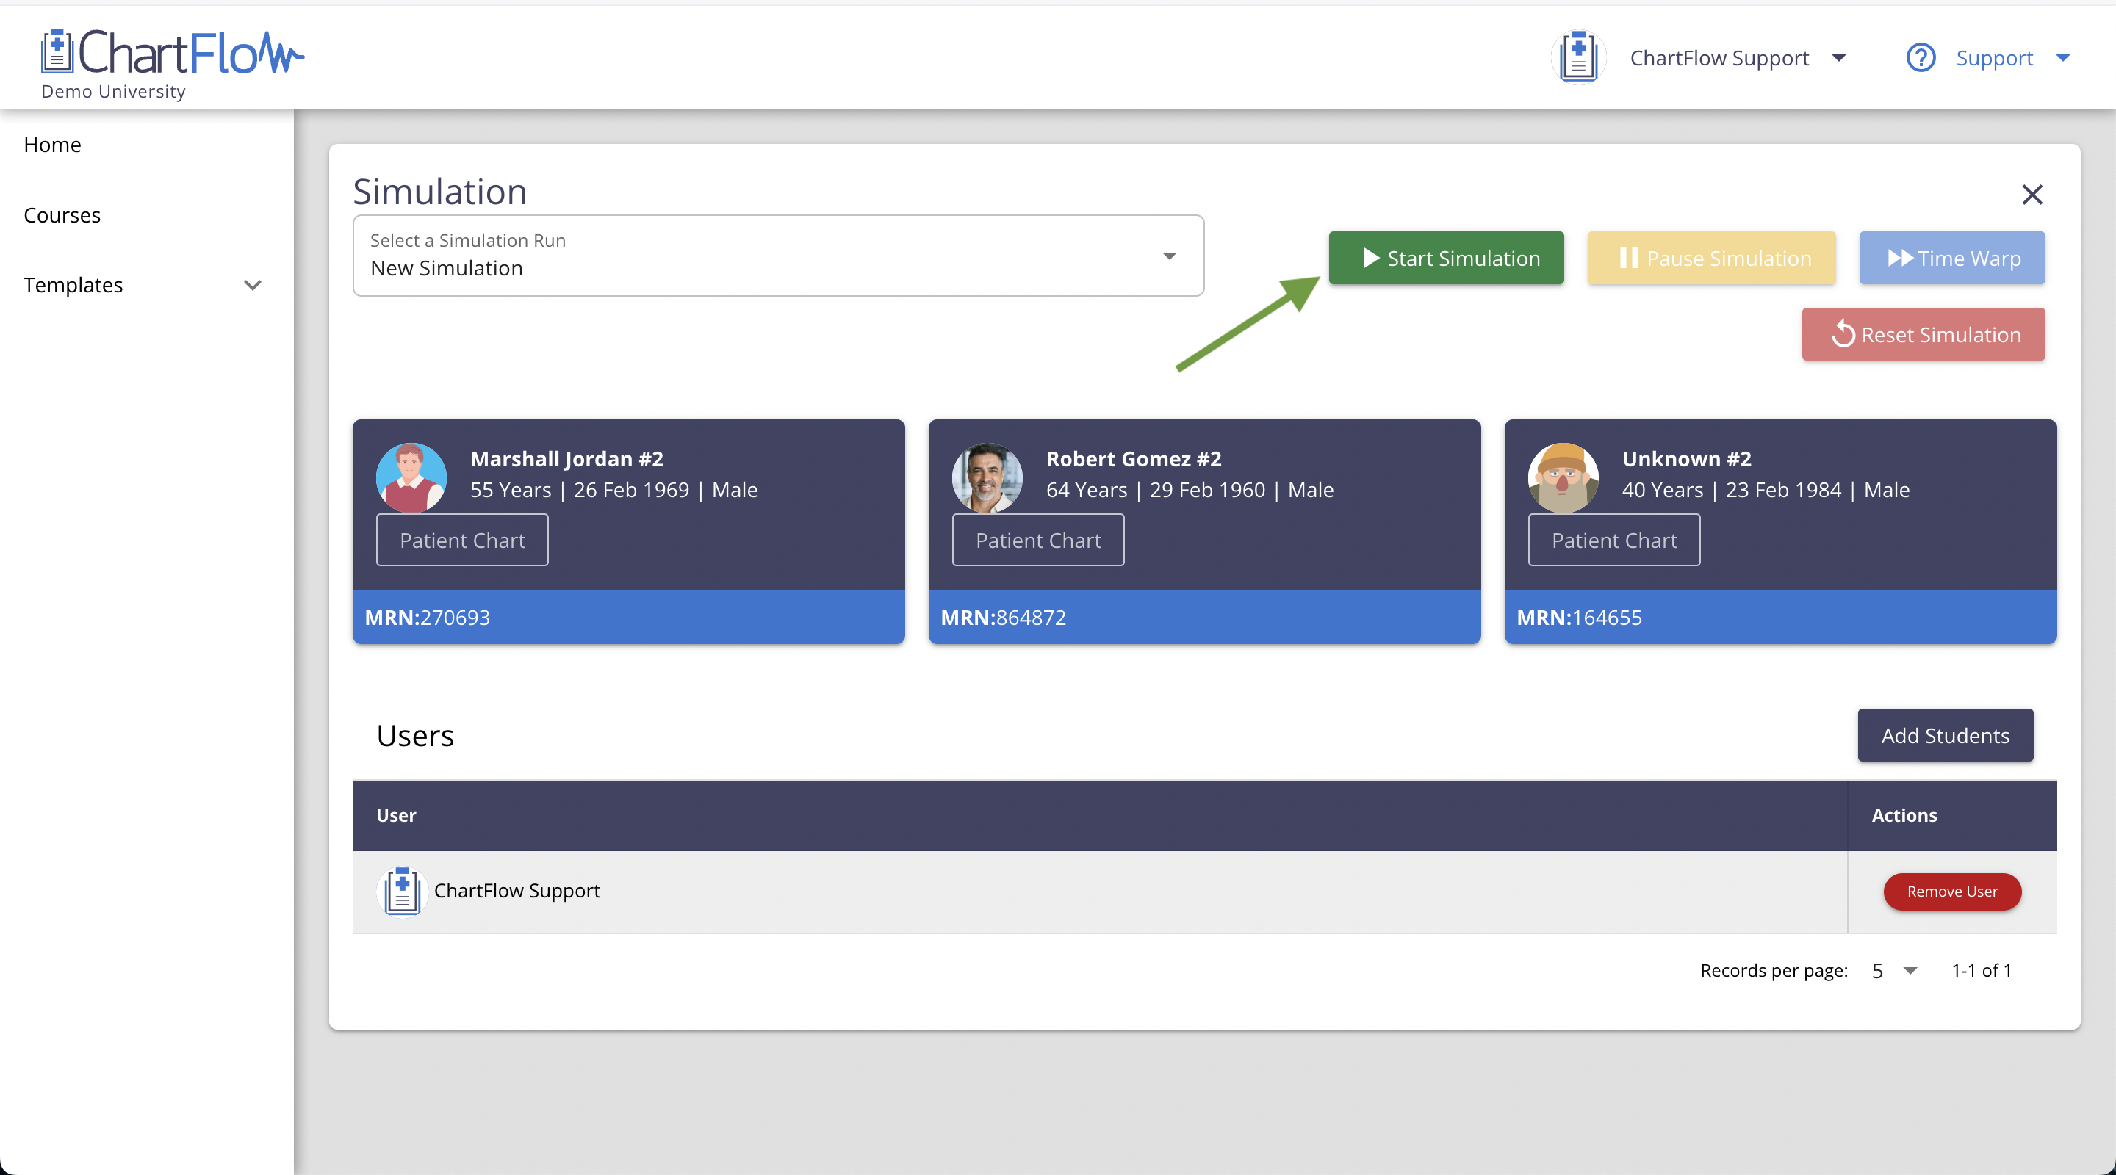The width and height of the screenshot is (2116, 1175).
Task: Click the Support question mark icon
Action: pyautogui.click(x=1921, y=57)
